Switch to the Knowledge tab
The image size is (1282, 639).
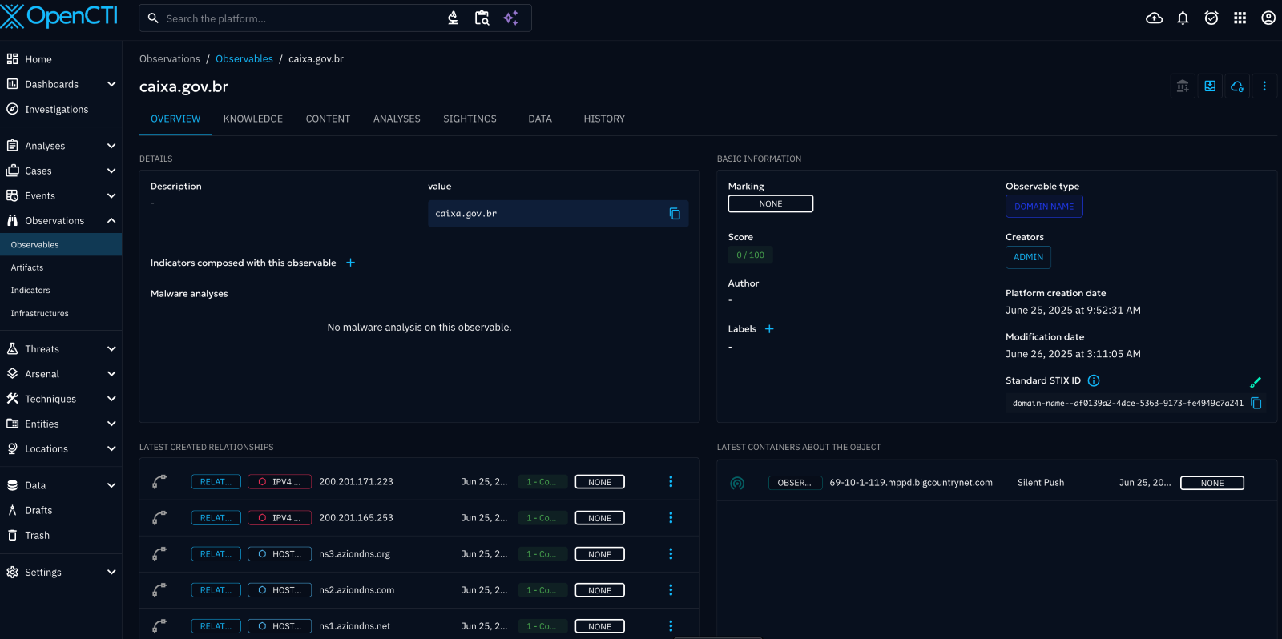pos(253,119)
